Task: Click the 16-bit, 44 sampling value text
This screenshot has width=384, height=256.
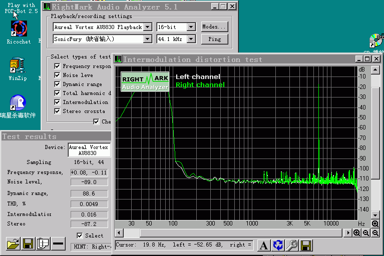Action: click(89, 162)
